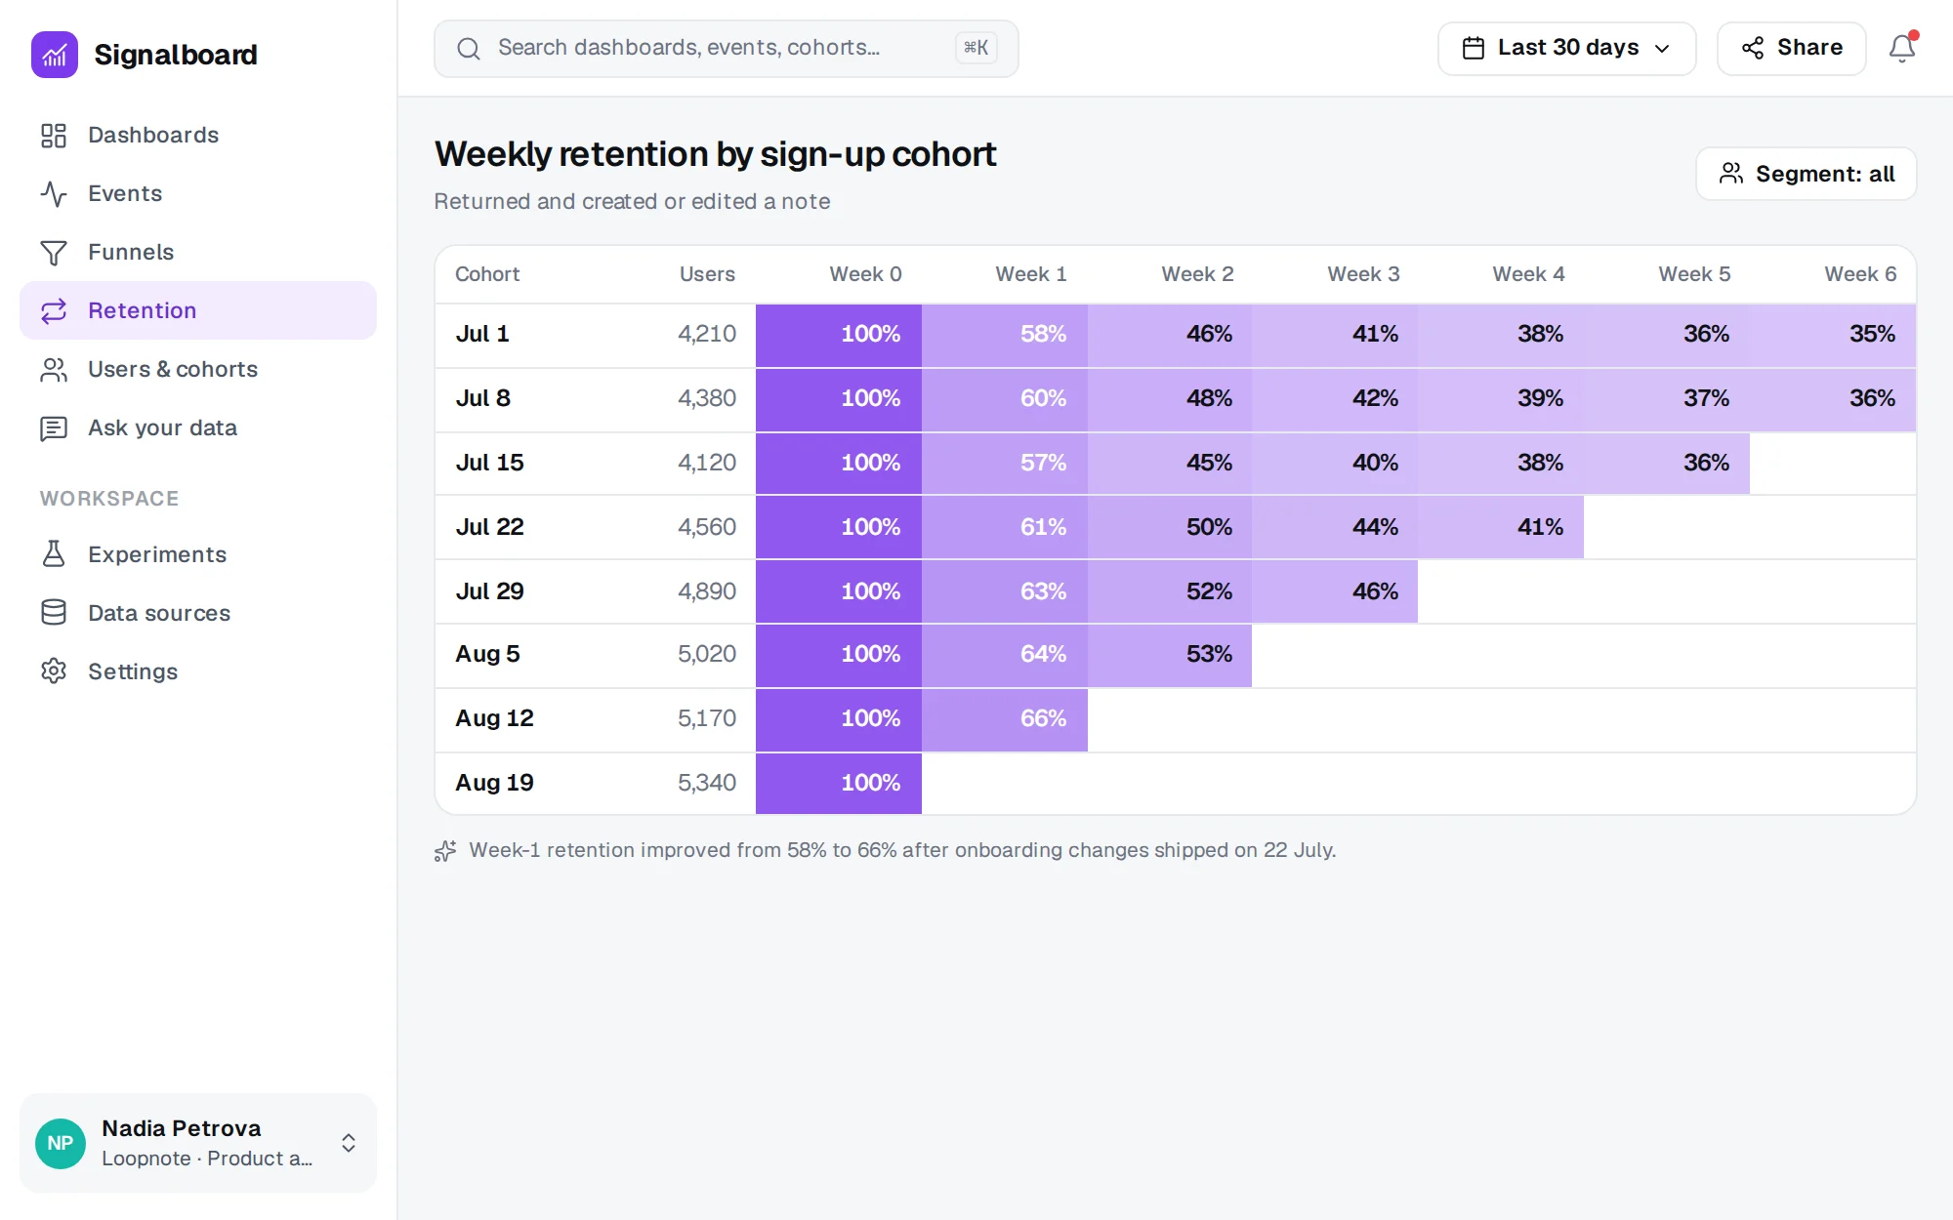Click the Retention loop arrows icon
This screenshot has height=1220, width=1953.
pyautogui.click(x=54, y=310)
